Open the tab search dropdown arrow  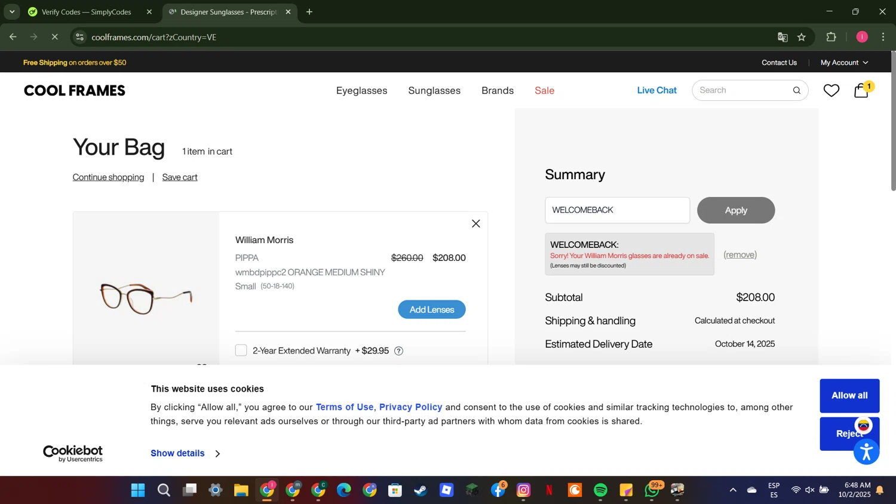[x=12, y=12]
